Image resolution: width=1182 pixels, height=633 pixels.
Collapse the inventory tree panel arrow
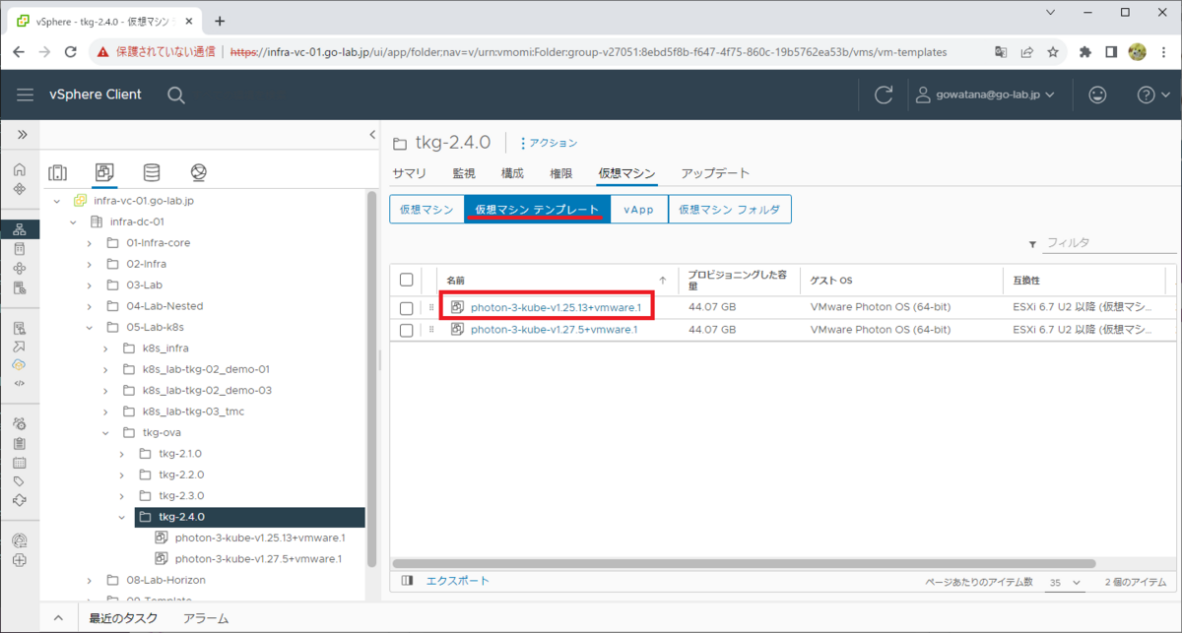point(372,135)
